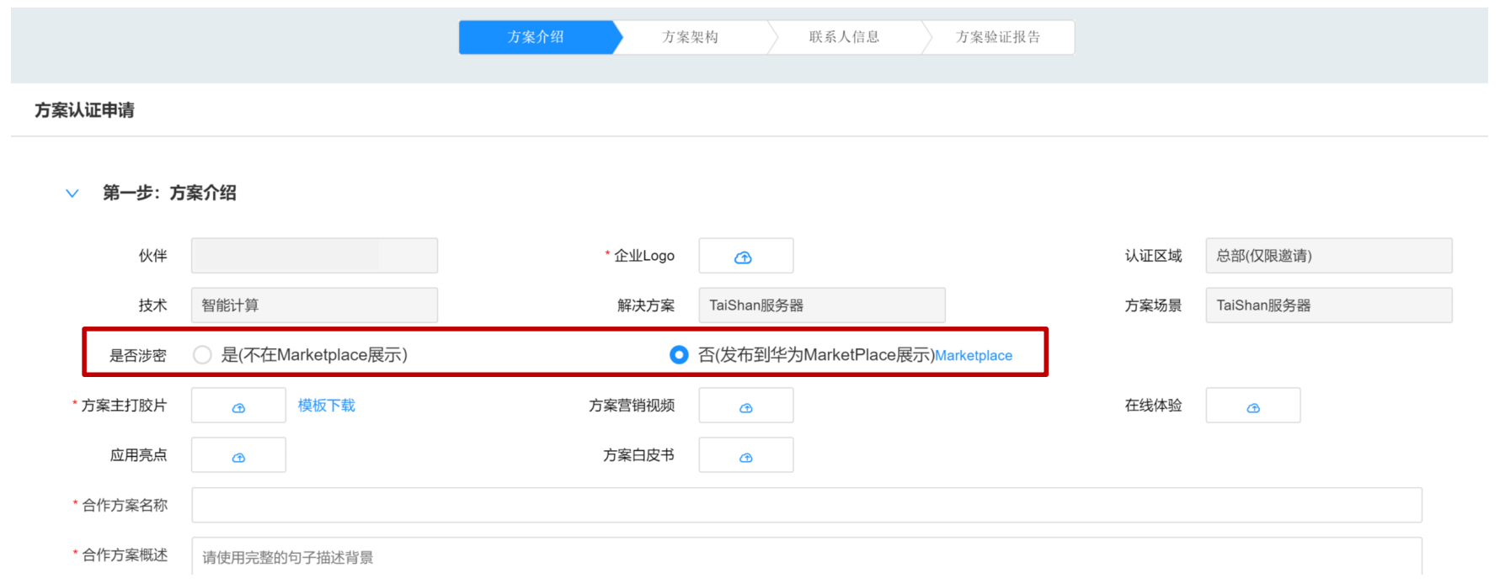Switch to 方案介绍 step tab
This screenshot has width=1500, height=584.
click(x=536, y=37)
